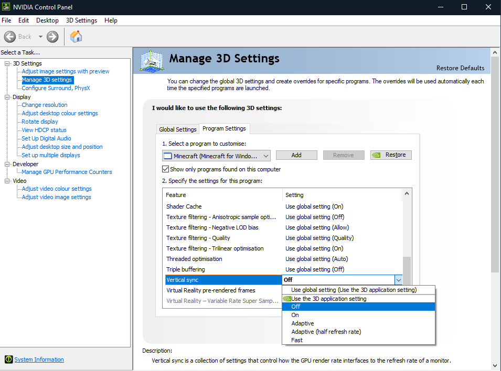Select Adaptive (half refresh rate) option
The width and height of the screenshot is (501, 371).
click(358, 332)
